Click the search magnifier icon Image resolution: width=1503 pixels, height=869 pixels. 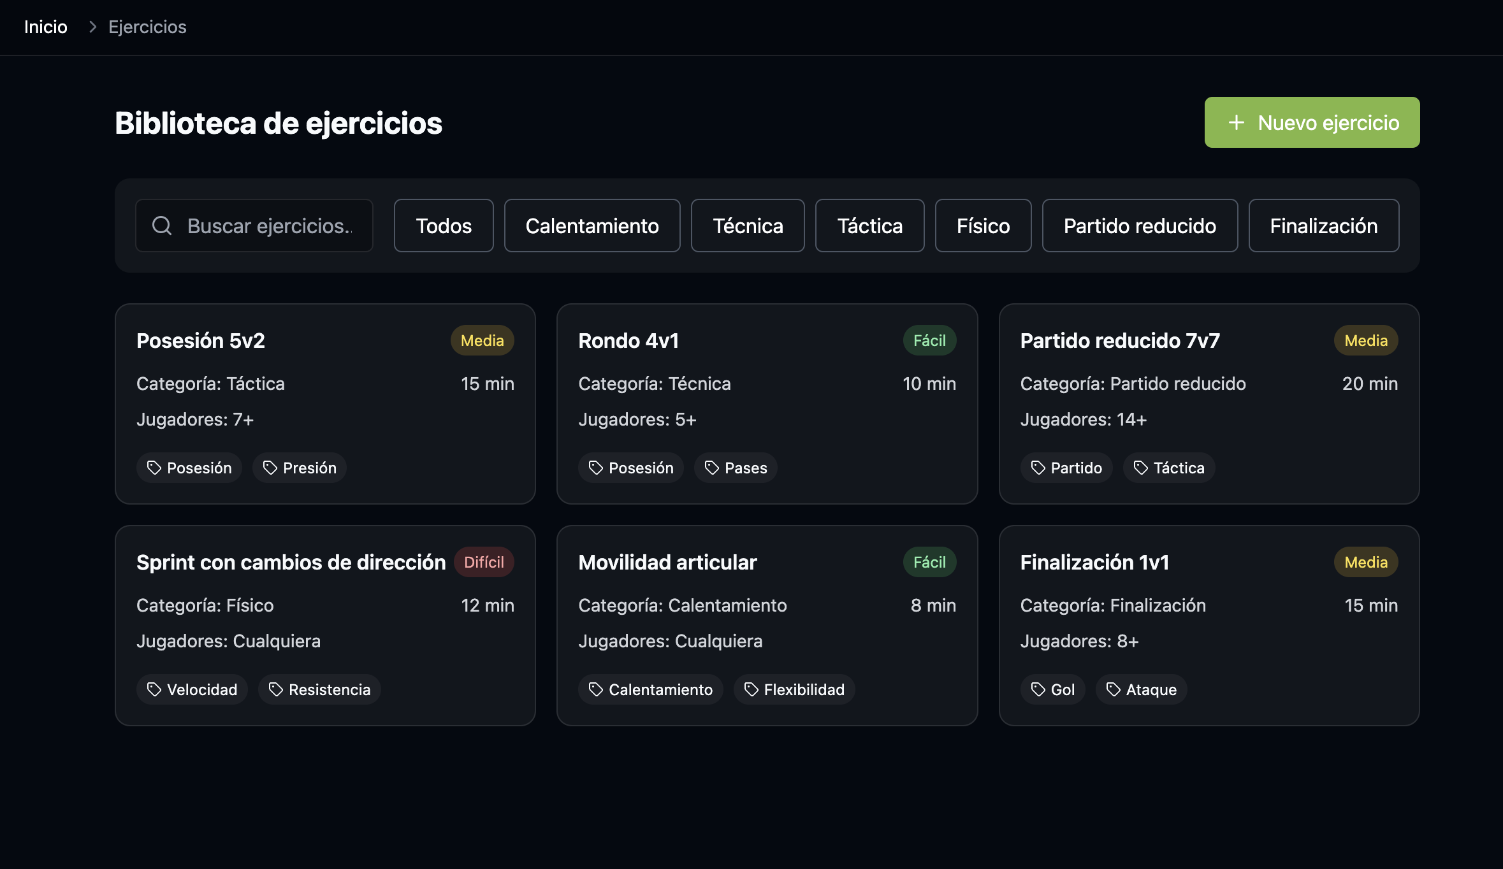(162, 226)
